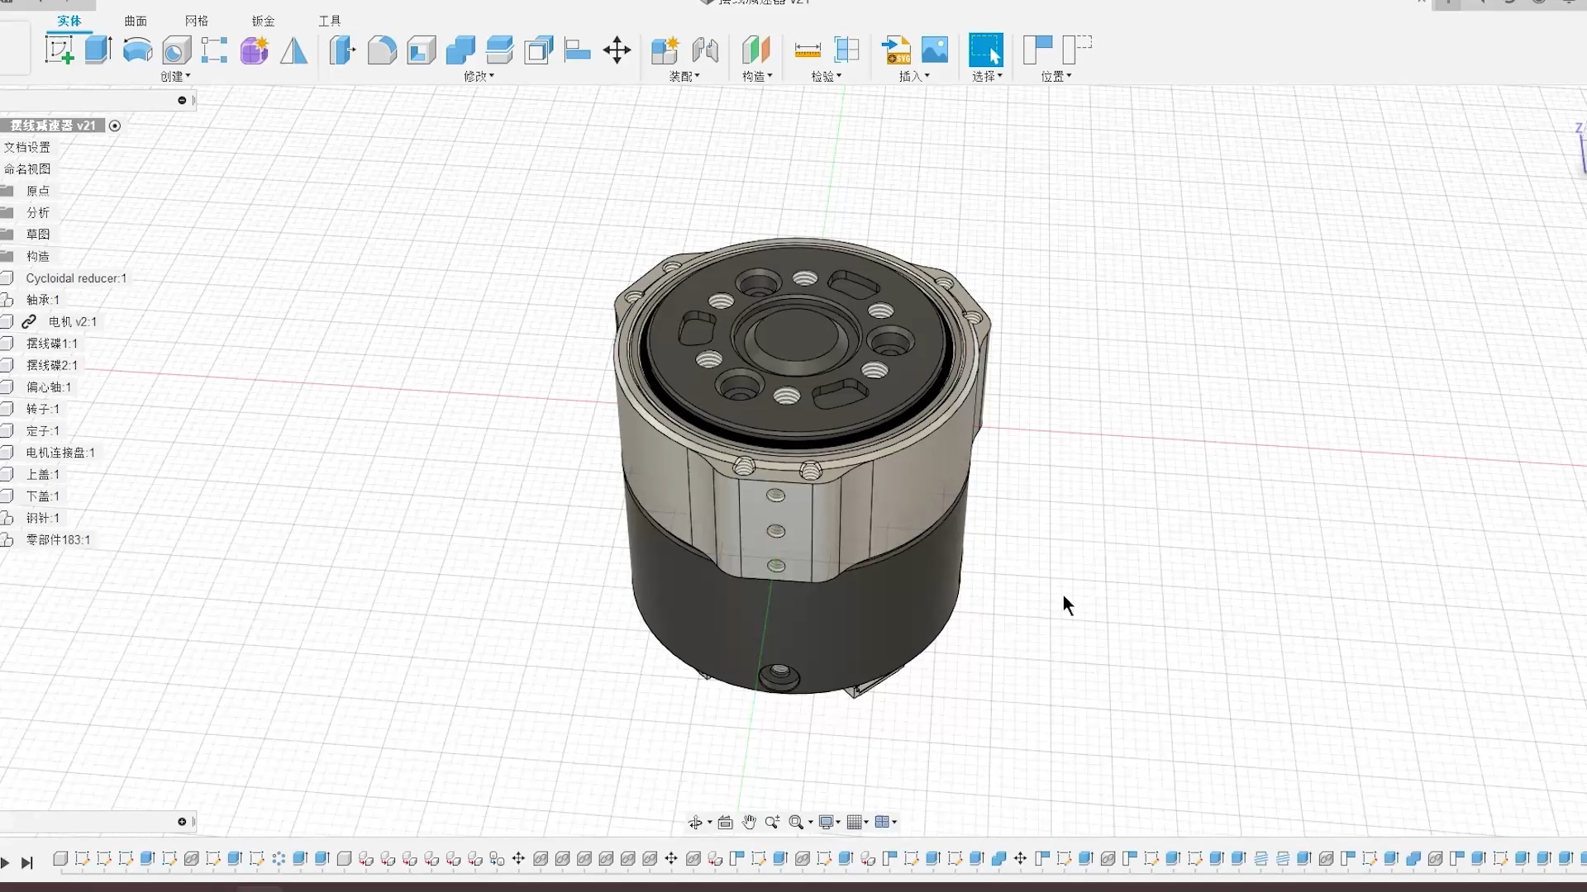
Task: Choose the Move/Copy arrows tool
Action: click(617, 50)
